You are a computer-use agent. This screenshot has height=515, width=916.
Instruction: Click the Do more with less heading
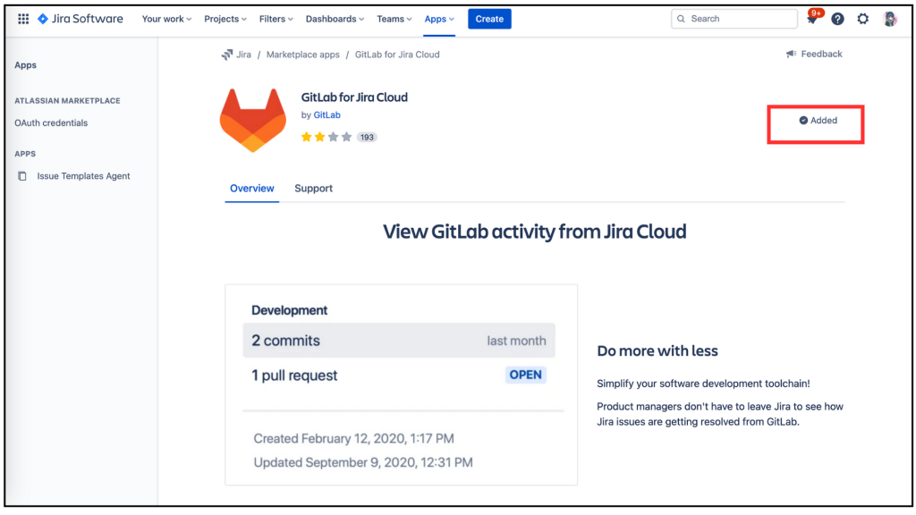[x=657, y=350]
